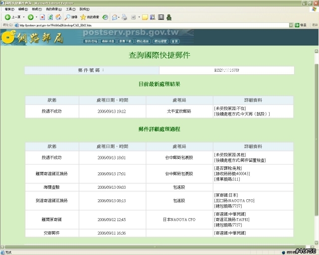
Task: Go back with the green Back arrow
Action: tap(7, 17)
